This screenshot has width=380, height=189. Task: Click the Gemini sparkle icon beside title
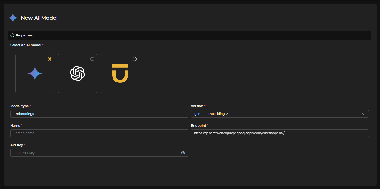[x=13, y=18]
